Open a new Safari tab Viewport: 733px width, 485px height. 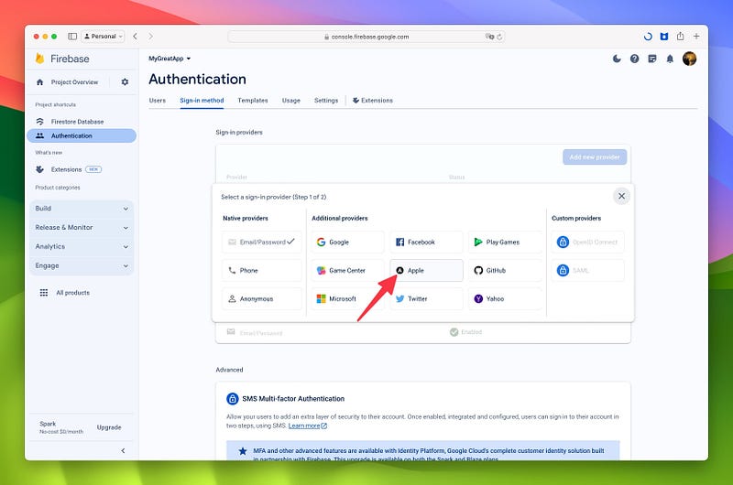[696, 37]
